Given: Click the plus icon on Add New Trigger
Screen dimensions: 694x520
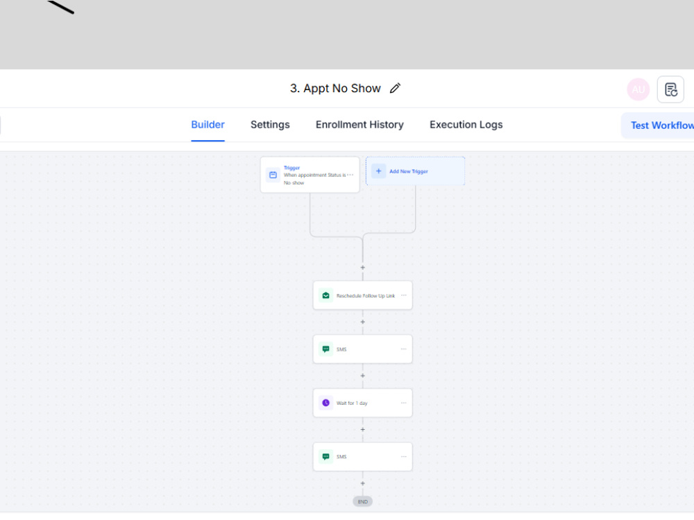Looking at the screenshot, I should (x=378, y=171).
